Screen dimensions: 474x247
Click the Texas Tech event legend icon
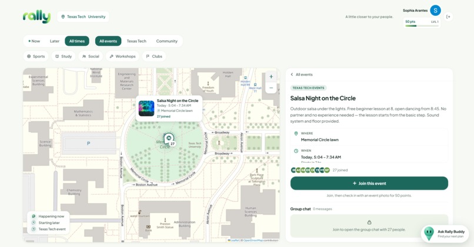(34, 229)
